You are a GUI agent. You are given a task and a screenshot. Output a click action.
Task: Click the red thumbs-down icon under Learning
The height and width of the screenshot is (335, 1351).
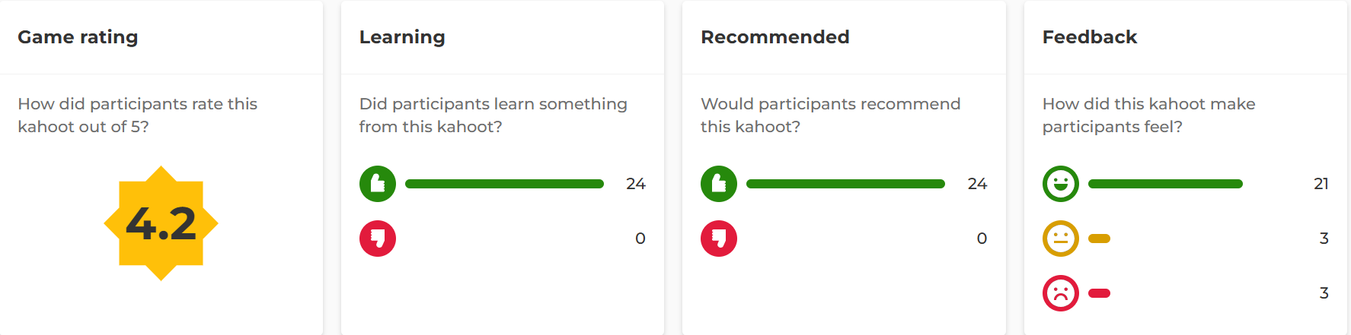tap(378, 239)
